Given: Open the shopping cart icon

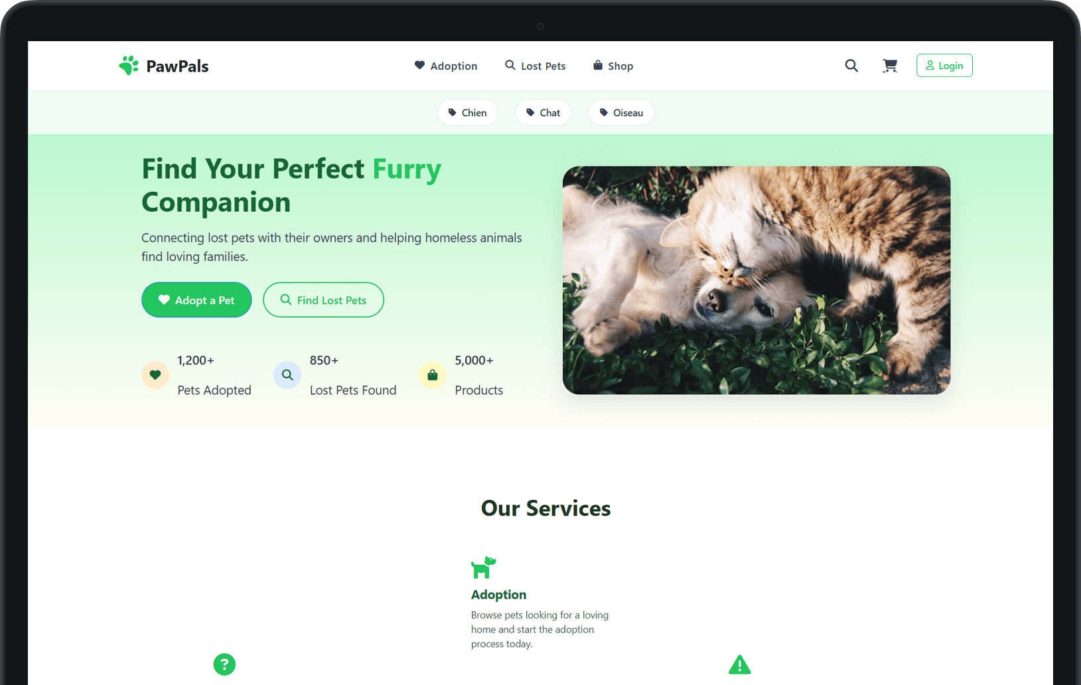Looking at the screenshot, I should point(890,66).
